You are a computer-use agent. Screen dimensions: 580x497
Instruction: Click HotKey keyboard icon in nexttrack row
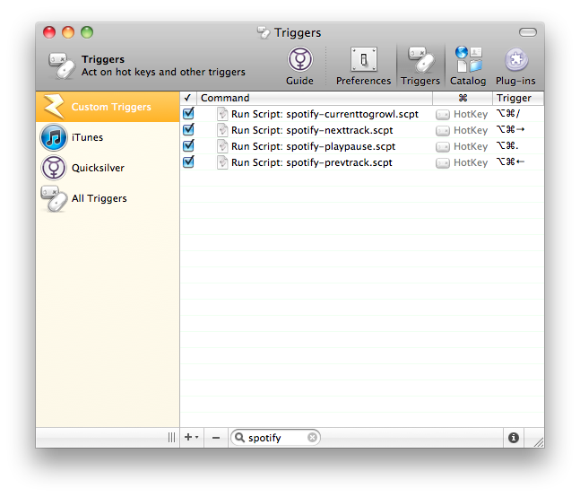point(443,131)
